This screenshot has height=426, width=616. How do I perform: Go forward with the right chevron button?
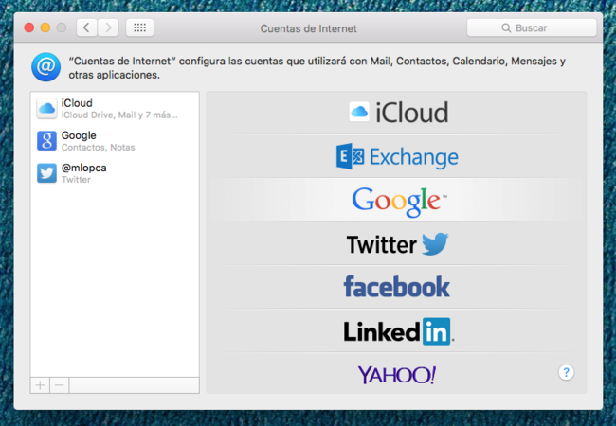pyautogui.click(x=108, y=27)
